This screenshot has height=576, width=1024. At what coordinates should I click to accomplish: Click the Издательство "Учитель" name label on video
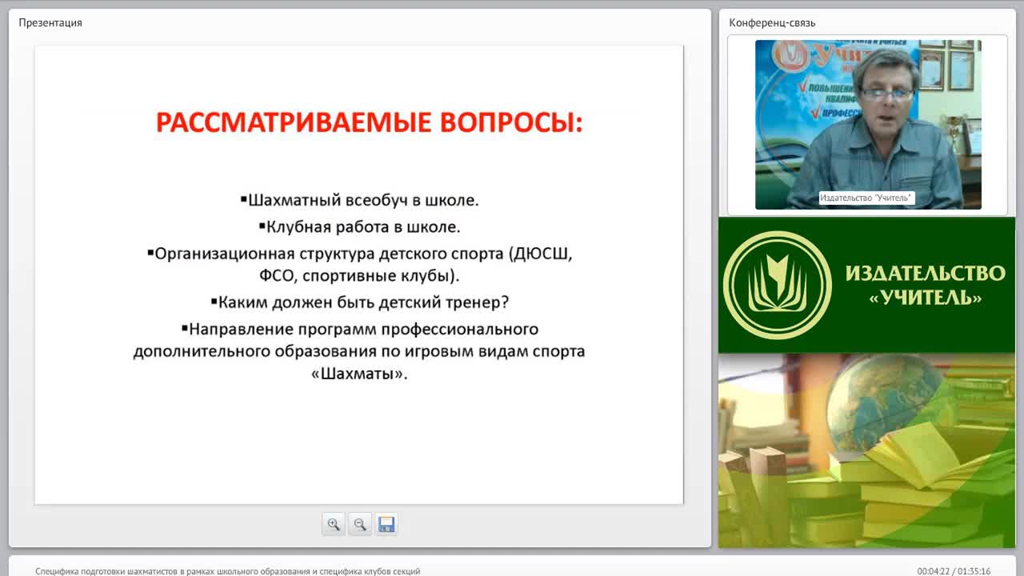click(x=866, y=198)
